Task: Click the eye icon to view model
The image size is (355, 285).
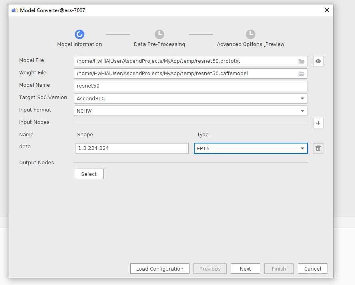Action: 318,61
